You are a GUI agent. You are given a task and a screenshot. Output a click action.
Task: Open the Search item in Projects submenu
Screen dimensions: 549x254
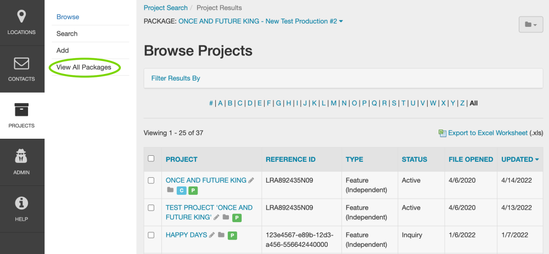(x=67, y=33)
